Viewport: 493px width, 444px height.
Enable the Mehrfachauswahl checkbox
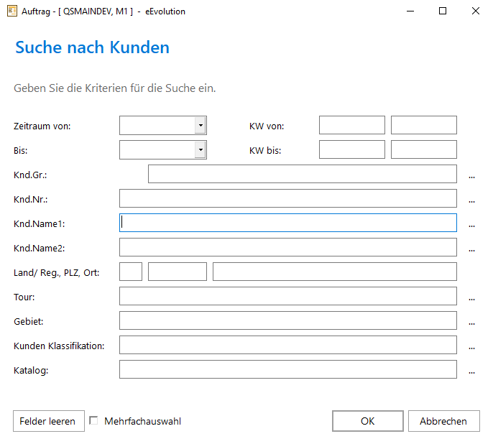[93, 420]
